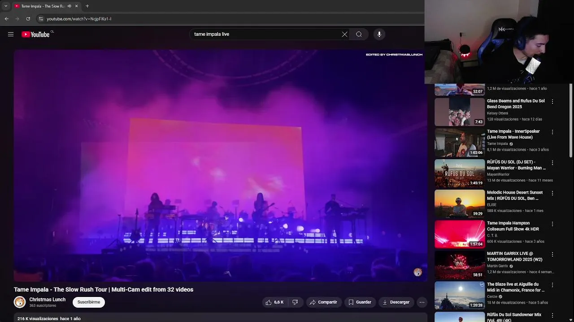Open options for Melodic House Desert Sunset video
Screen dimensions: 574x322
tap(552, 193)
